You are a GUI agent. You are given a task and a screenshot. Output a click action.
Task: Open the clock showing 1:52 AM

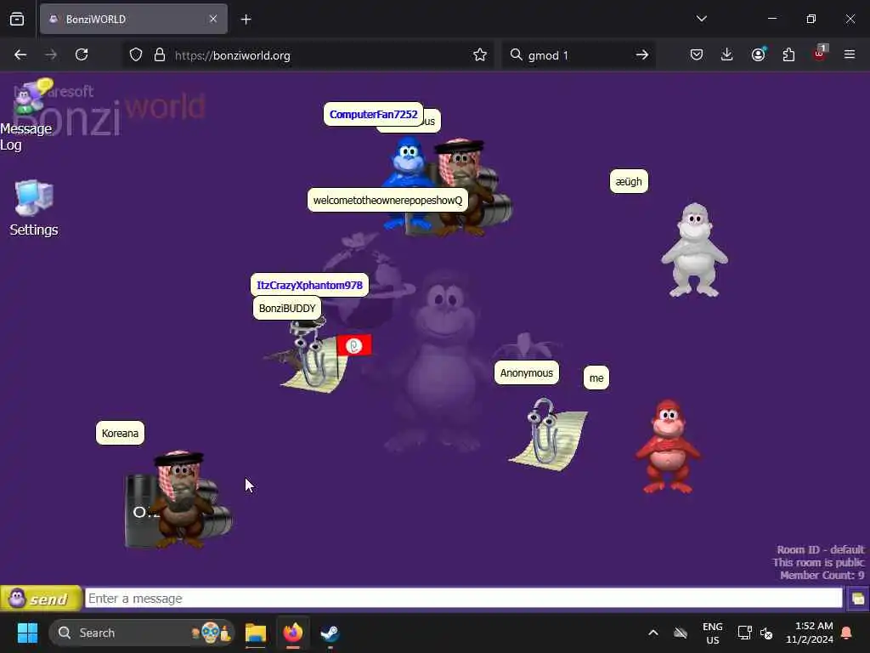tap(809, 633)
